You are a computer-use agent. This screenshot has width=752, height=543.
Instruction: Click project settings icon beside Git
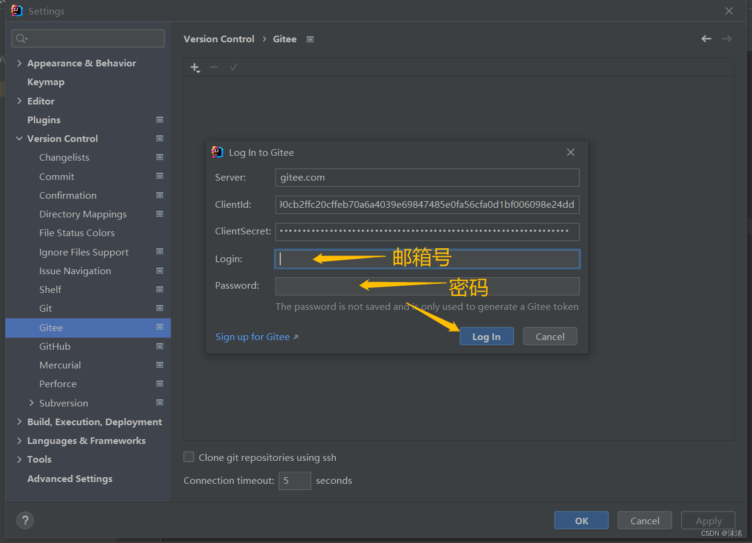159,308
